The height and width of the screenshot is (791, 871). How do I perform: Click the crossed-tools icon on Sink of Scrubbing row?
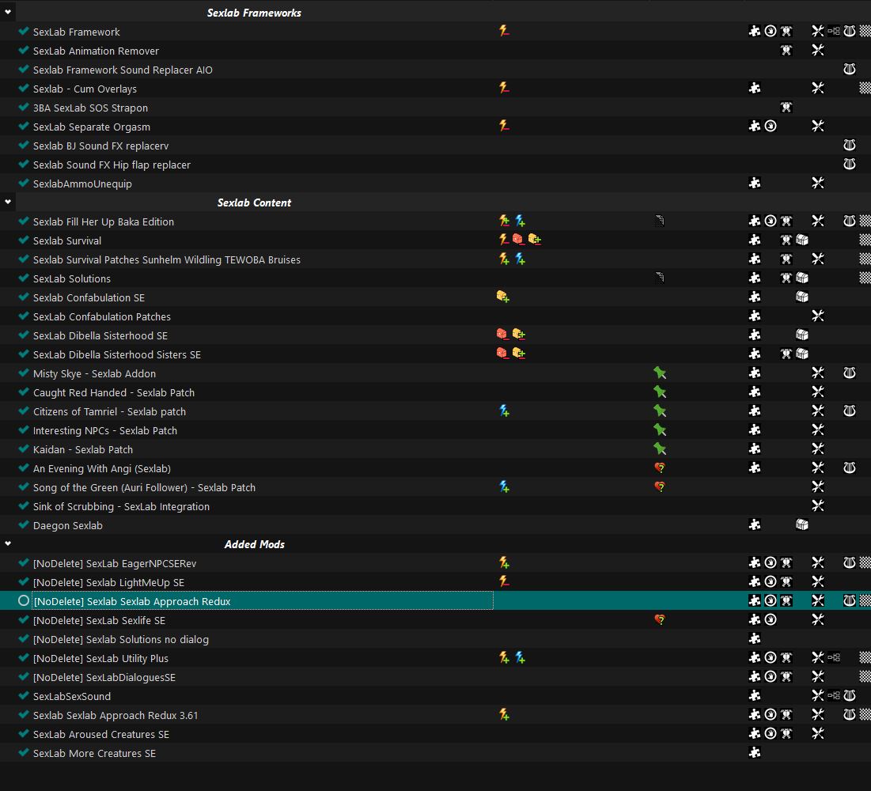(x=818, y=506)
